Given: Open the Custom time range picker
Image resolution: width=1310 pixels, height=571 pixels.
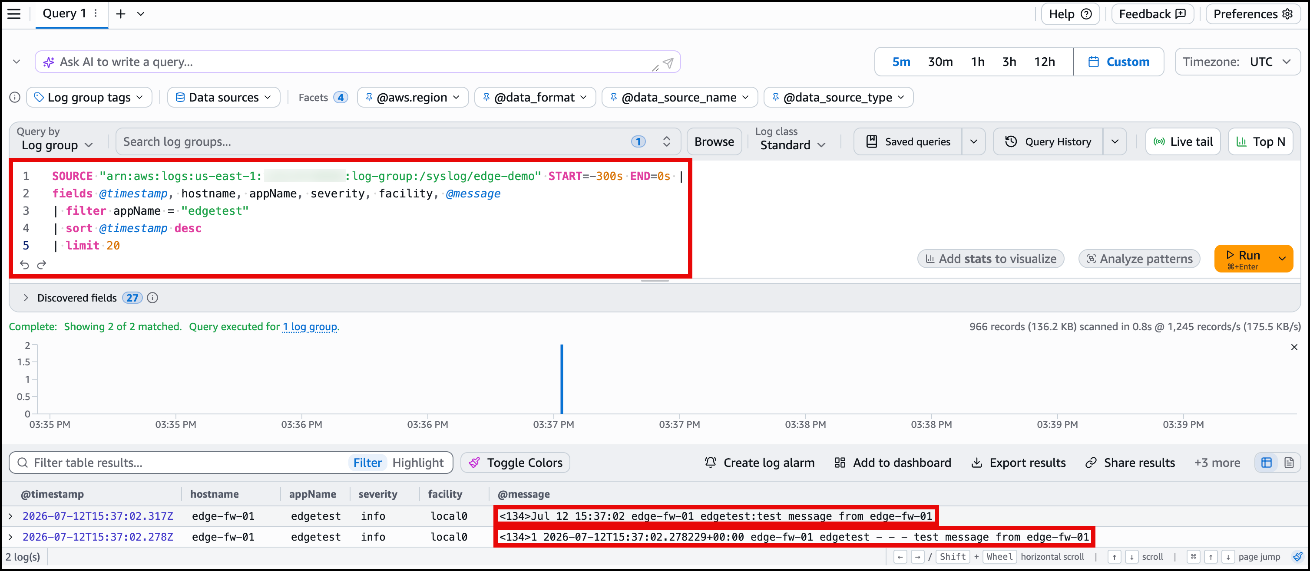Looking at the screenshot, I should (x=1118, y=62).
